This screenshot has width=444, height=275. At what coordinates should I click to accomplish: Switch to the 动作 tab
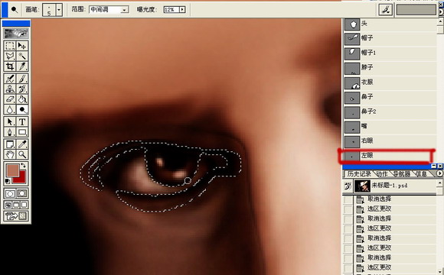382,174
